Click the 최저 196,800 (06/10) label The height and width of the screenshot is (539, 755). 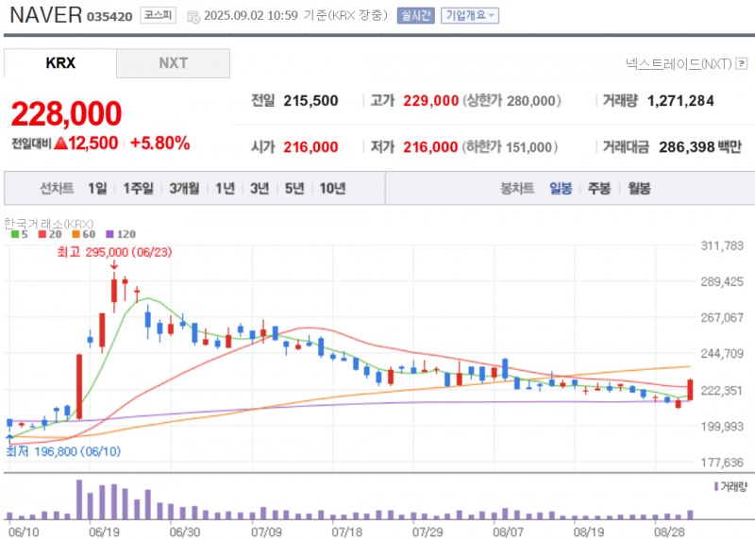pyautogui.click(x=63, y=452)
